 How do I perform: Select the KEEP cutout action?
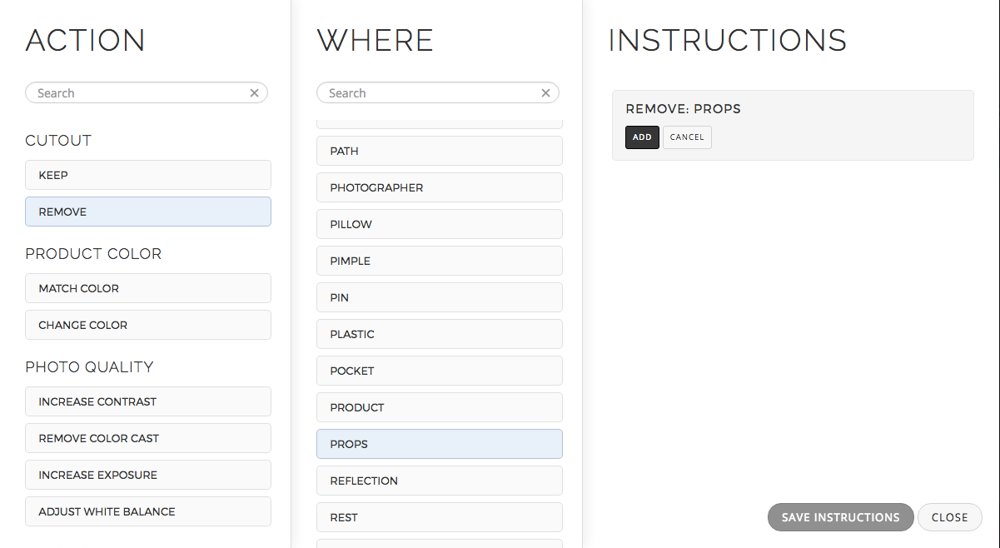(x=148, y=175)
